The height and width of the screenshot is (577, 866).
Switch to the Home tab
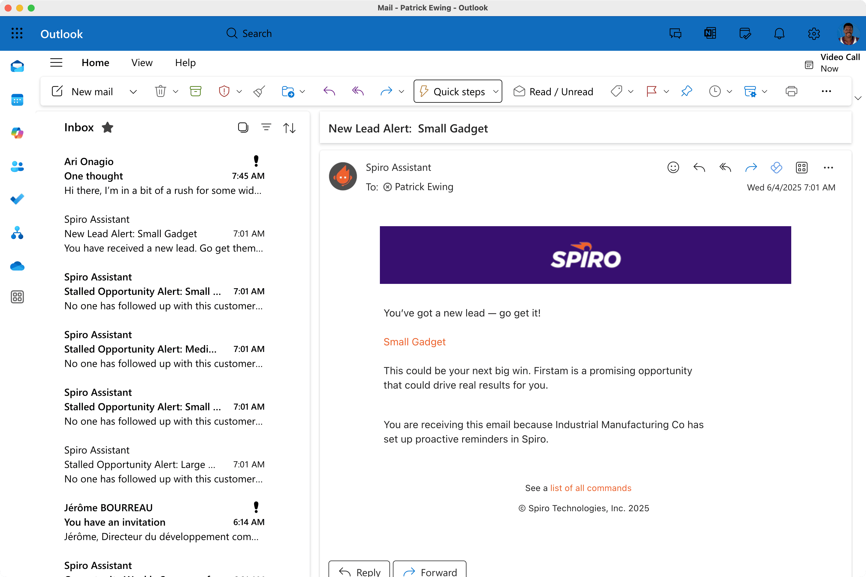coord(95,63)
